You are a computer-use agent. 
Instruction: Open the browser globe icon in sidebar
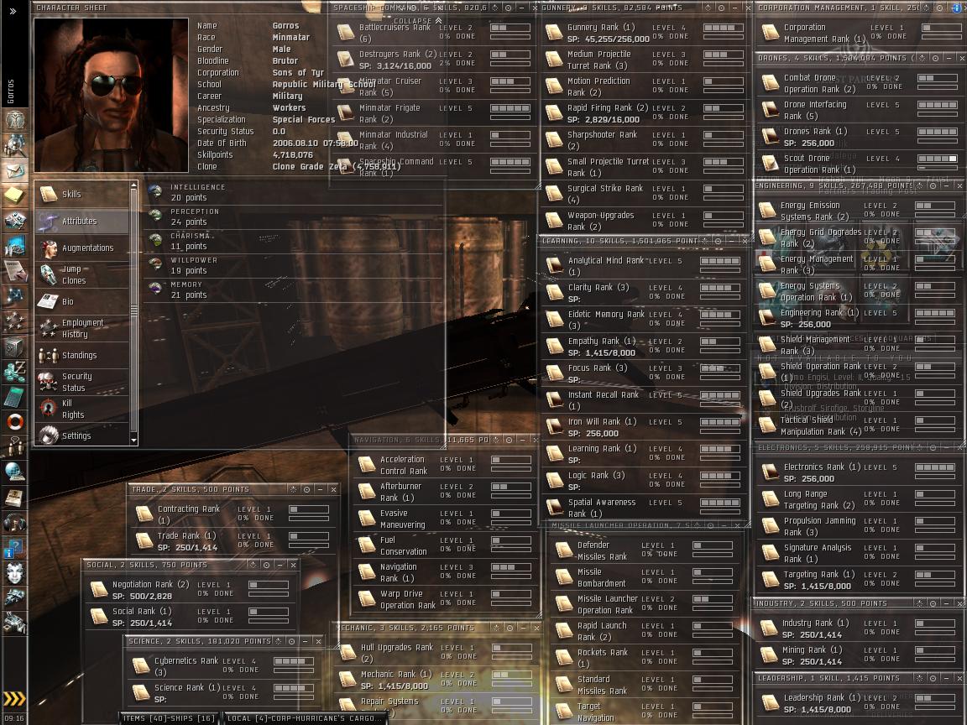[x=14, y=473]
